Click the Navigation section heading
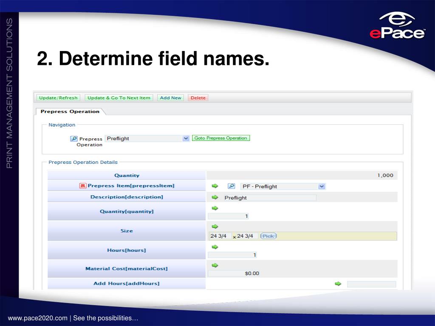The image size is (435, 326). (62, 125)
